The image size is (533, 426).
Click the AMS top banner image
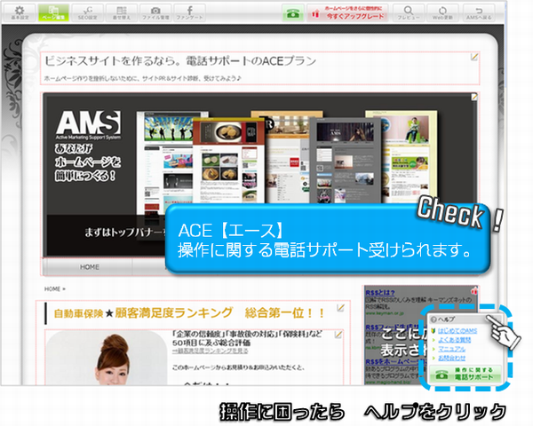260,175
